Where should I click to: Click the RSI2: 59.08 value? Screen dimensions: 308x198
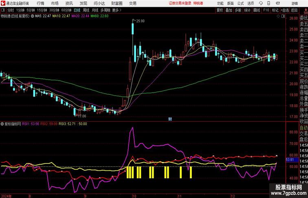point(49,124)
